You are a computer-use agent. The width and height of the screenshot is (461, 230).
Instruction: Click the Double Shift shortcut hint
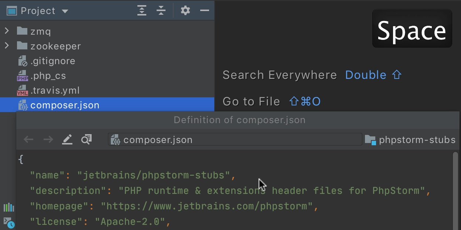click(x=373, y=75)
